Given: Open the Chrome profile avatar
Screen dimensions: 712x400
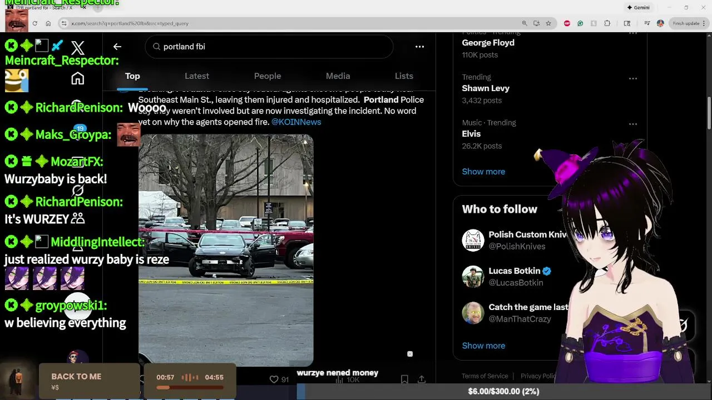Looking at the screenshot, I should click(660, 23).
